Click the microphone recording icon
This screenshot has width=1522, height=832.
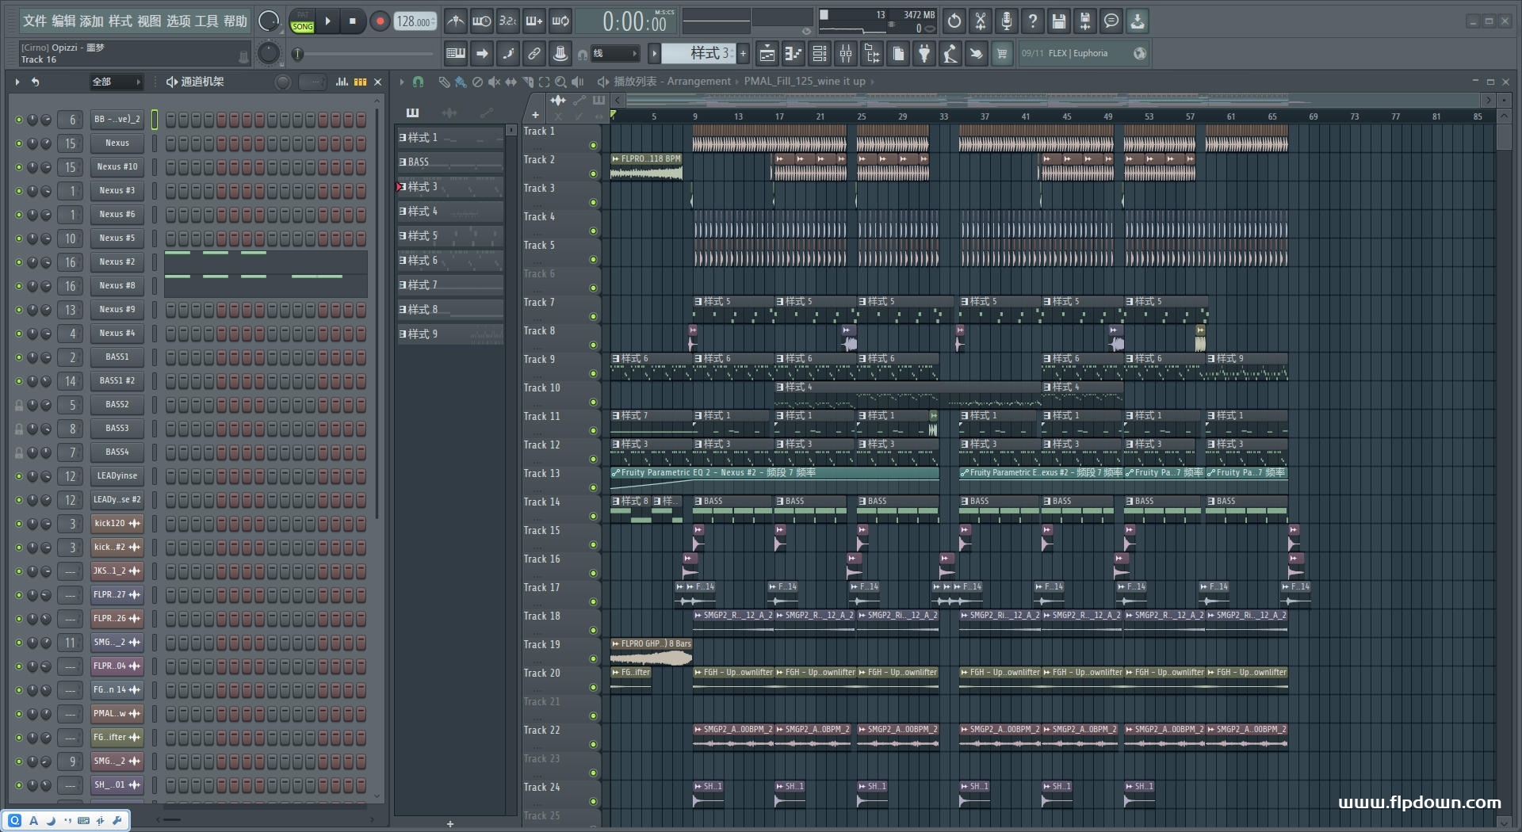click(x=1006, y=21)
